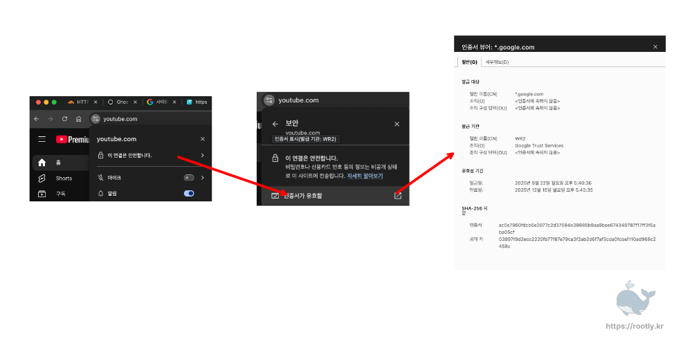Go back from the 보안 panel
The width and height of the screenshot is (692, 346).
coord(275,124)
